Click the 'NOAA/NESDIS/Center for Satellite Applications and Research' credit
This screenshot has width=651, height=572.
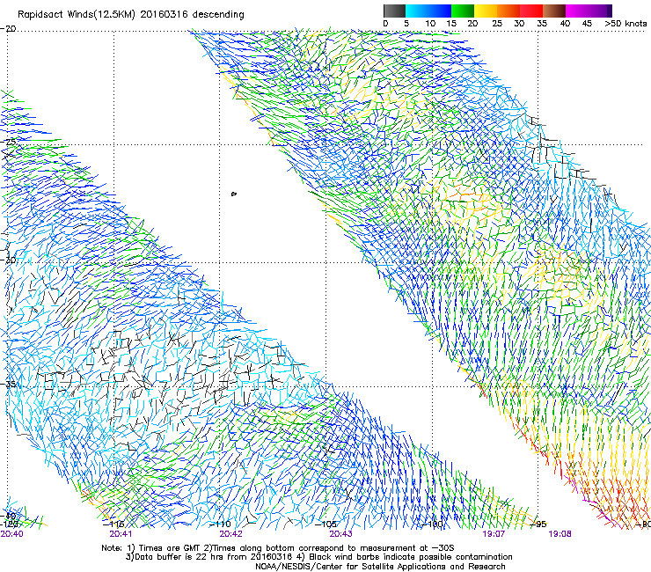tap(380, 567)
